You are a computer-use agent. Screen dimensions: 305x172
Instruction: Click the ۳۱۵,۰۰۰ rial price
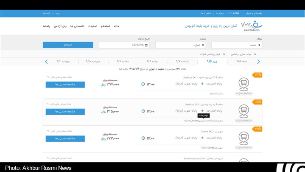(x=110, y=111)
